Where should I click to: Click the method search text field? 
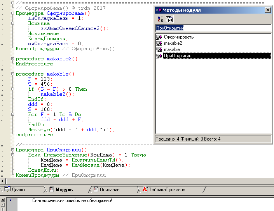pos(212,28)
